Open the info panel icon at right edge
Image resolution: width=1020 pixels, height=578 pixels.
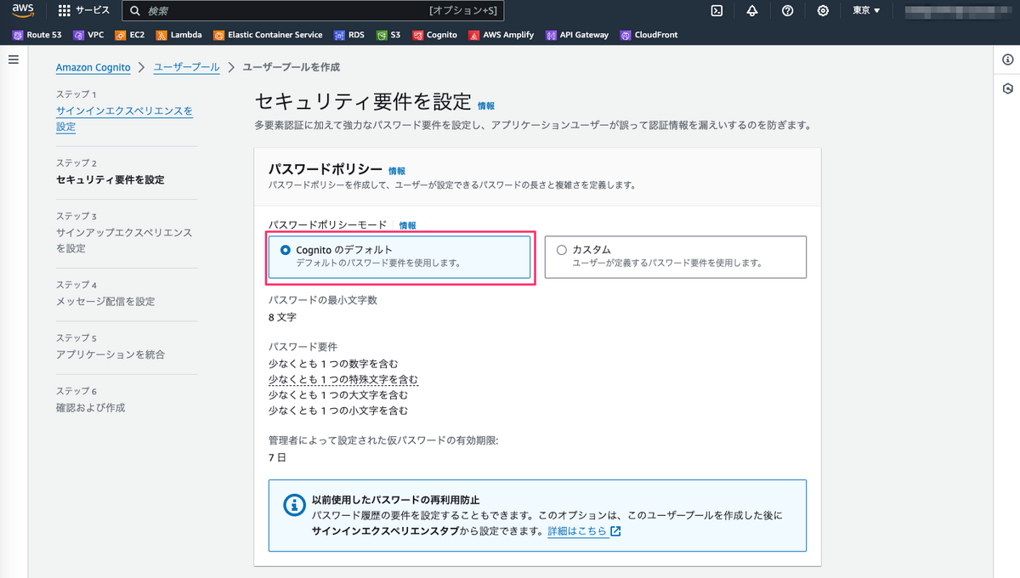pos(1008,59)
